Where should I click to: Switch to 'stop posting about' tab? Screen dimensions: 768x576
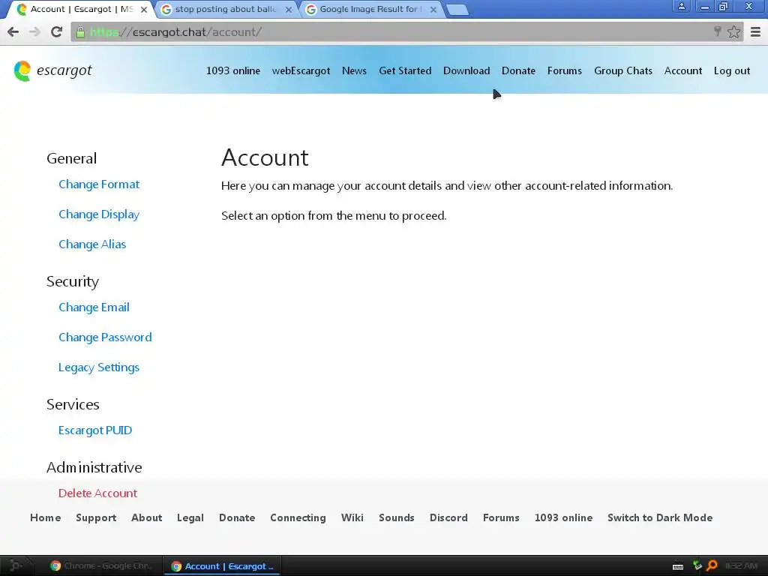tap(225, 9)
